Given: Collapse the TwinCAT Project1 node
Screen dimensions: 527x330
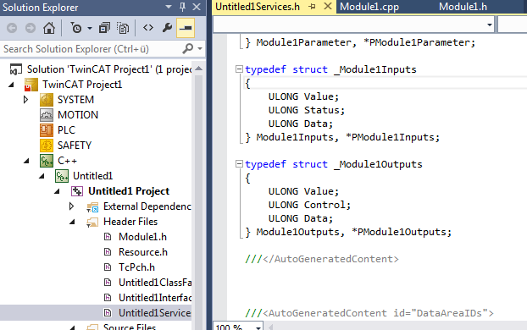Looking at the screenshot, I should 12,85.
